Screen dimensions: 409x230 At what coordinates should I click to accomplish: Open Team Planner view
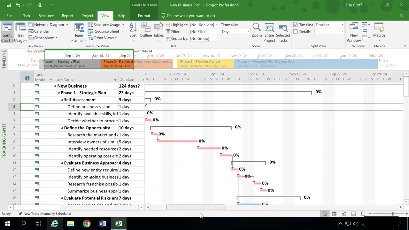coord(79,33)
